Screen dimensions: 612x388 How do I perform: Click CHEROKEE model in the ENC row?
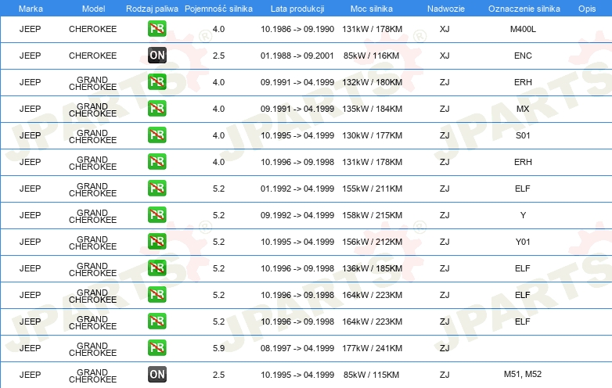92,56
